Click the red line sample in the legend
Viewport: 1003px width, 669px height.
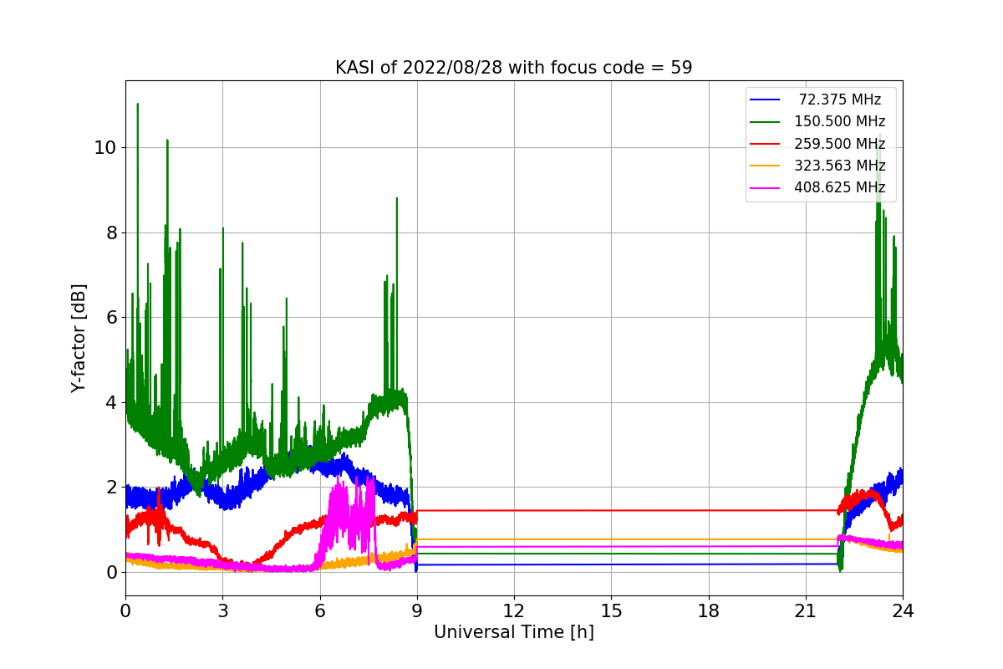pos(765,144)
